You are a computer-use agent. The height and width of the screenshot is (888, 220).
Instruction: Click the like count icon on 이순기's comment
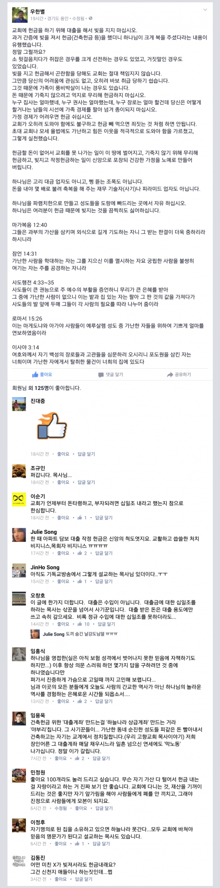80,518
